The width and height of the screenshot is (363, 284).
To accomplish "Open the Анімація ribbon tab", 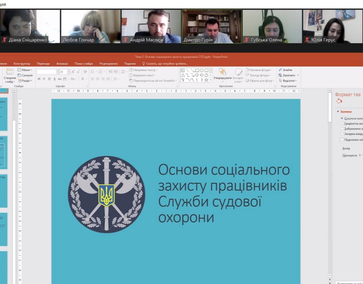I will tap(62, 64).
